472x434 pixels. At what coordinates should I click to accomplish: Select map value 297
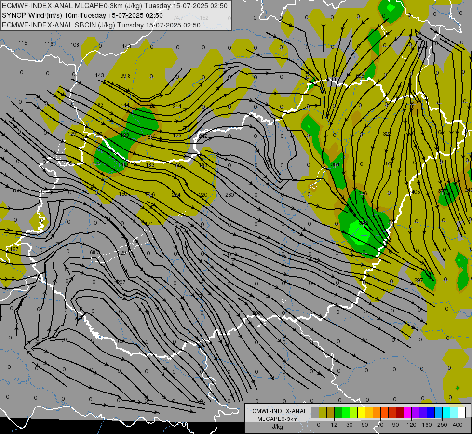(418, 280)
